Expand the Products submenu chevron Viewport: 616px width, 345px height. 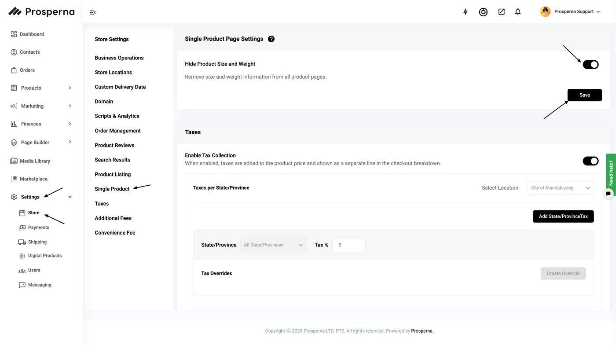click(70, 88)
